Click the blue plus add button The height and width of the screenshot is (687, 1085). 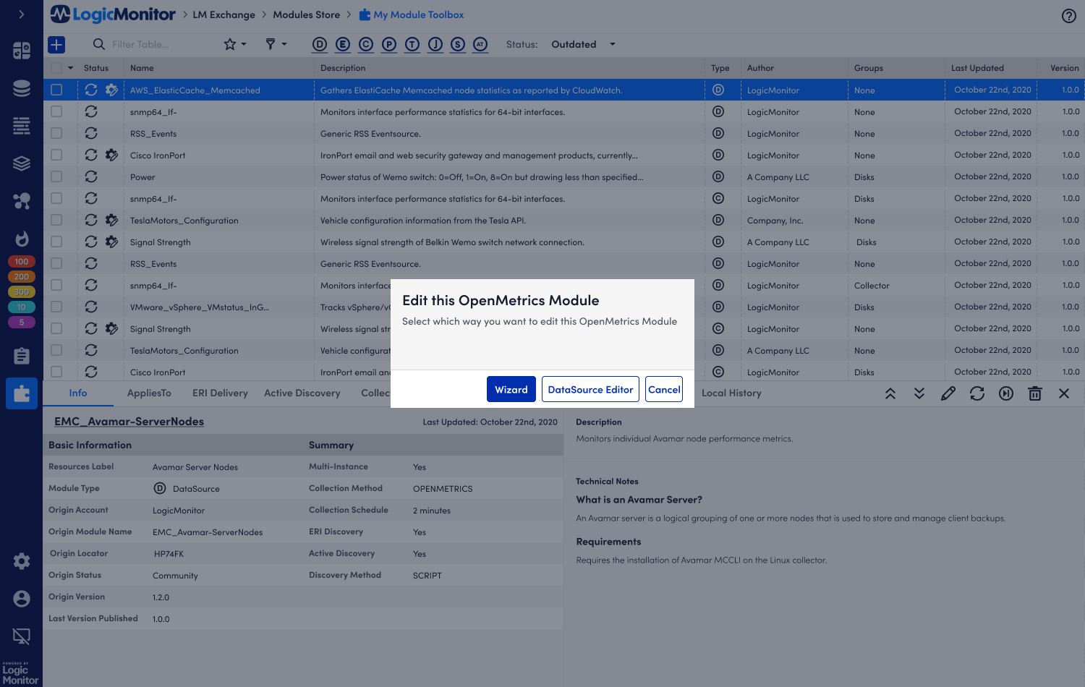[56, 45]
